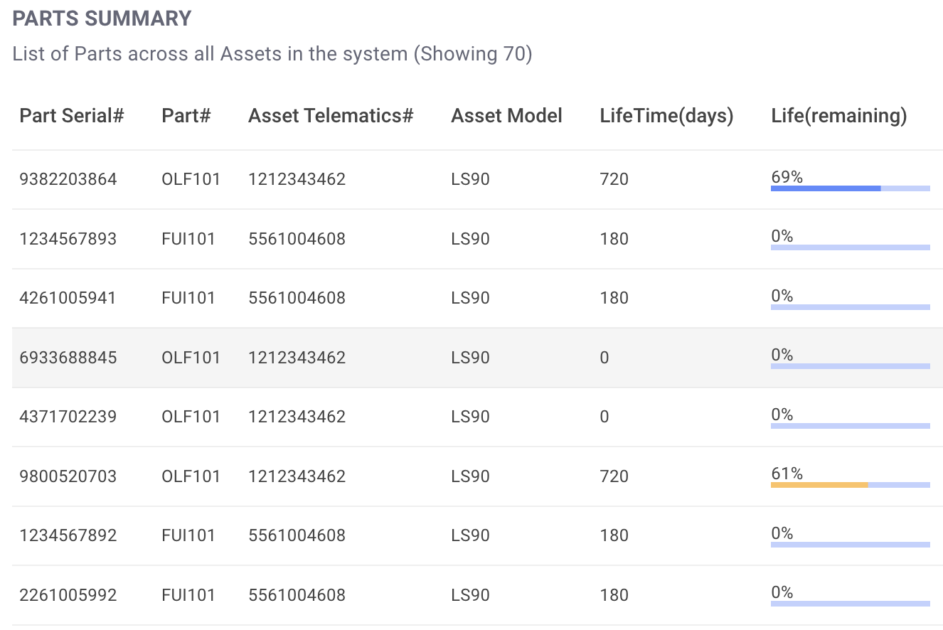This screenshot has height=630, width=943.
Task: Click telematics 5561004608 in row 4261005941
Action: click(x=297, y=298)
